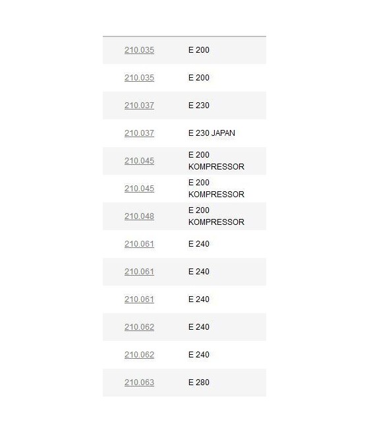
Task: Click E 200 text in the white 210.035 row
Action: tap(199, 78)
